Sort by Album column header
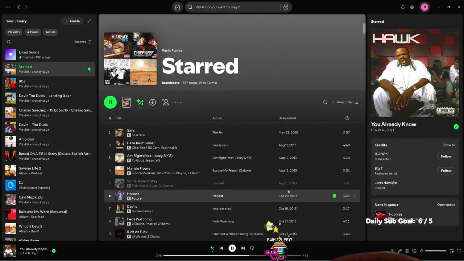This screenshot has width=464, height=261. tap(217, 118)
